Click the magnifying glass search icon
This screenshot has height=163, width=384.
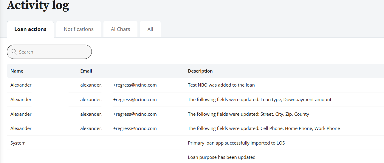click(x=14, y=52)
